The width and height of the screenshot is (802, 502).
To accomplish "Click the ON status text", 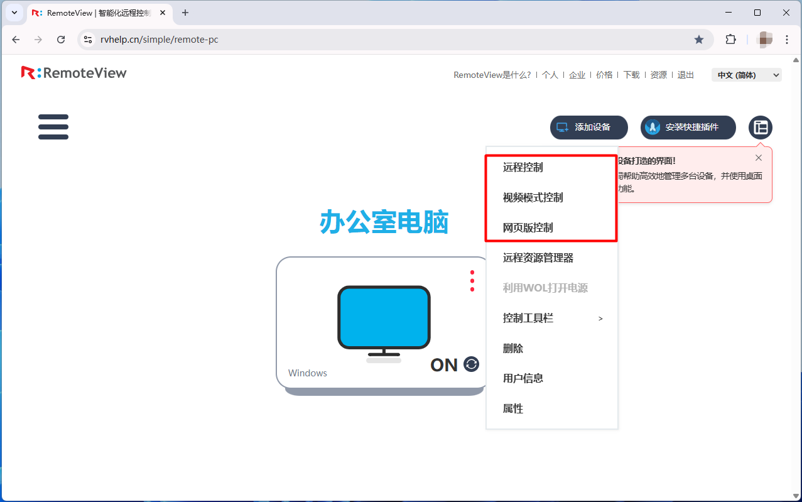I will [444, 365].
